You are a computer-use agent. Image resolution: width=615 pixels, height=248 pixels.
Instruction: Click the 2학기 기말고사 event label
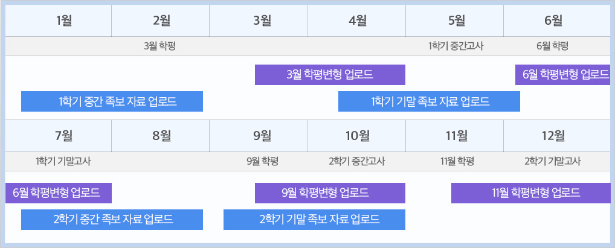click(x=553, y=161)
